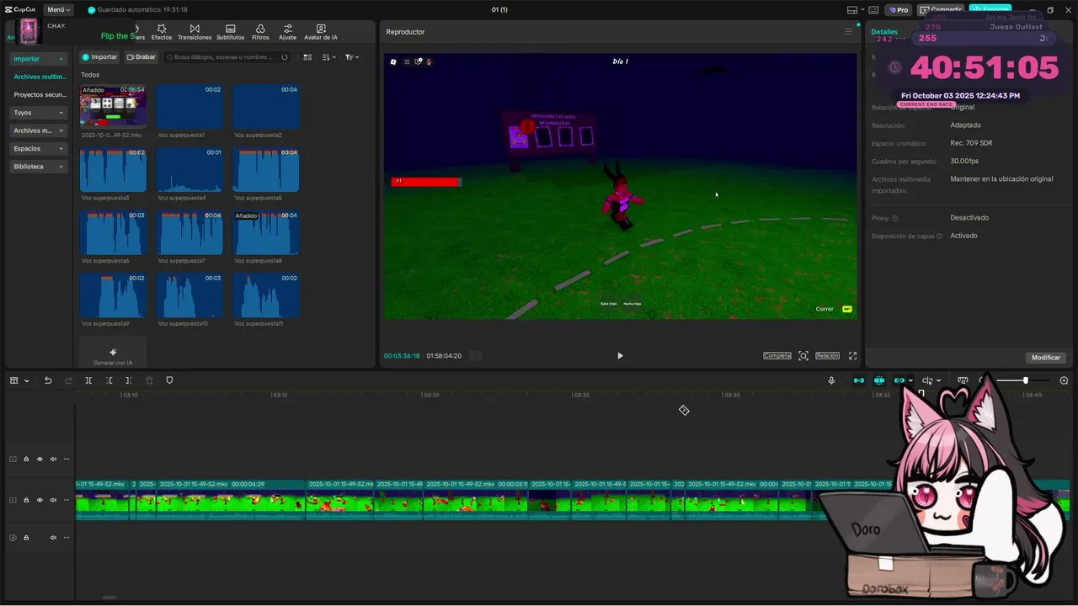
Task: Open the player panel hamburger menu
Action: 848,32
